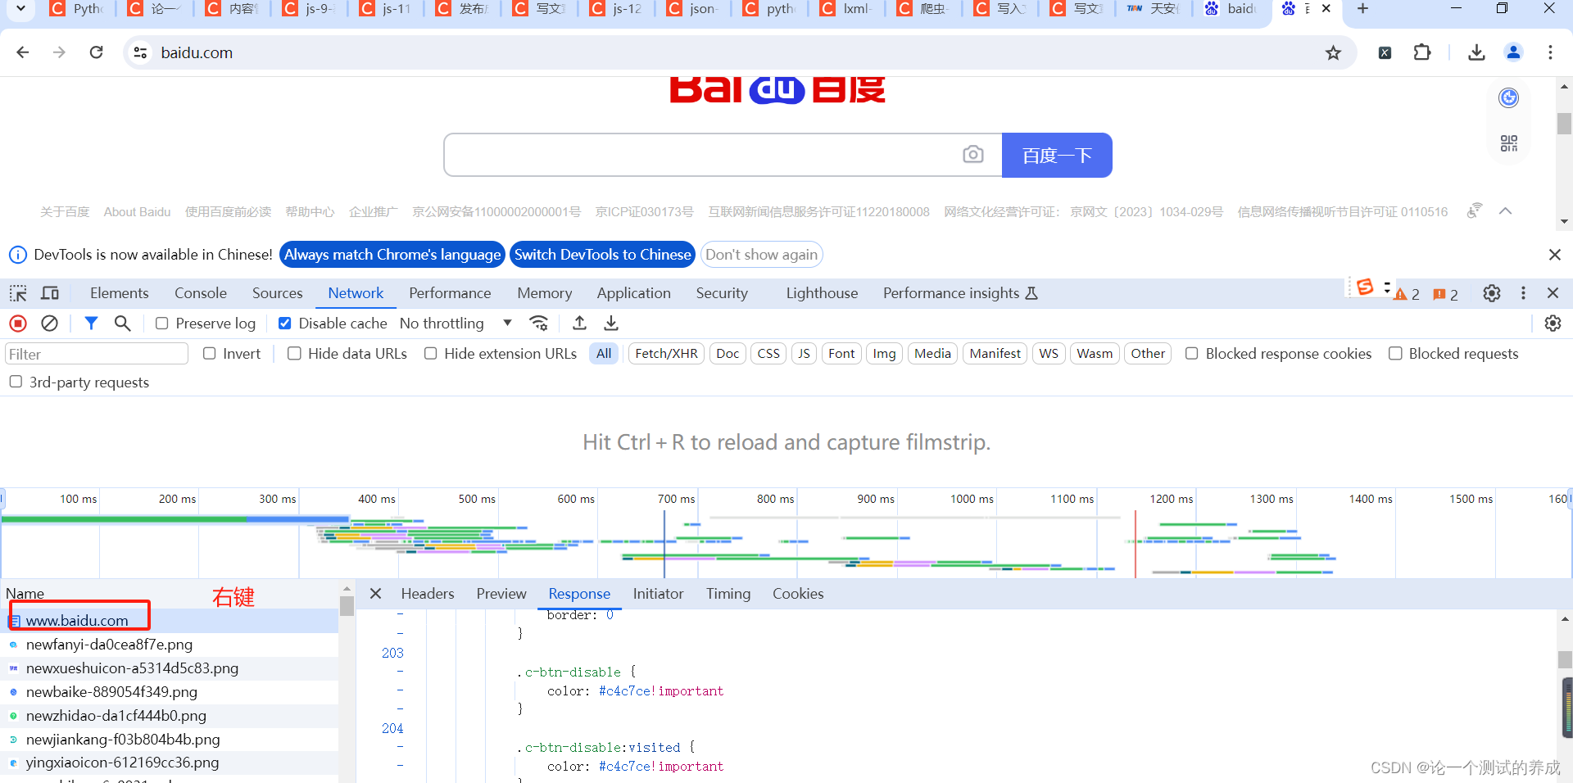Screen dimensions: 1573x783
Task: Select newbaike-889054f349.png request
Action: 169,692
